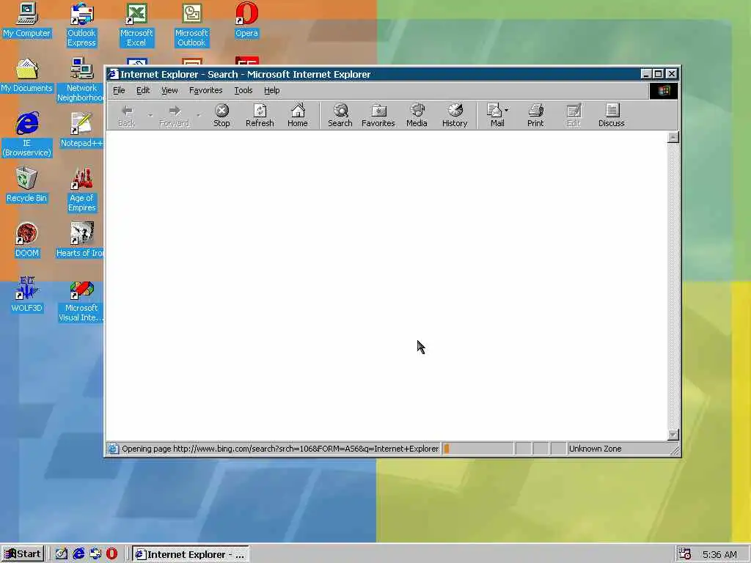Image resolution: width=751 pixels, height=563 pixels.
Task: Minimize the Internet Explorer window
Action: 646,74
